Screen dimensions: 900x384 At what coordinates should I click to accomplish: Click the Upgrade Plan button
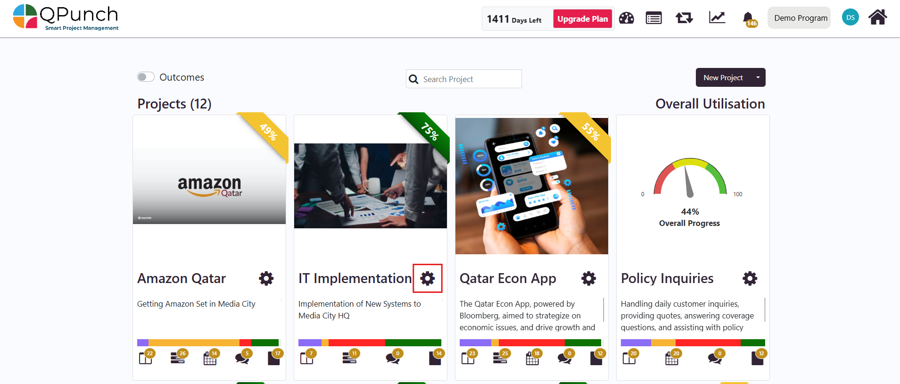[x=583, y=19]
